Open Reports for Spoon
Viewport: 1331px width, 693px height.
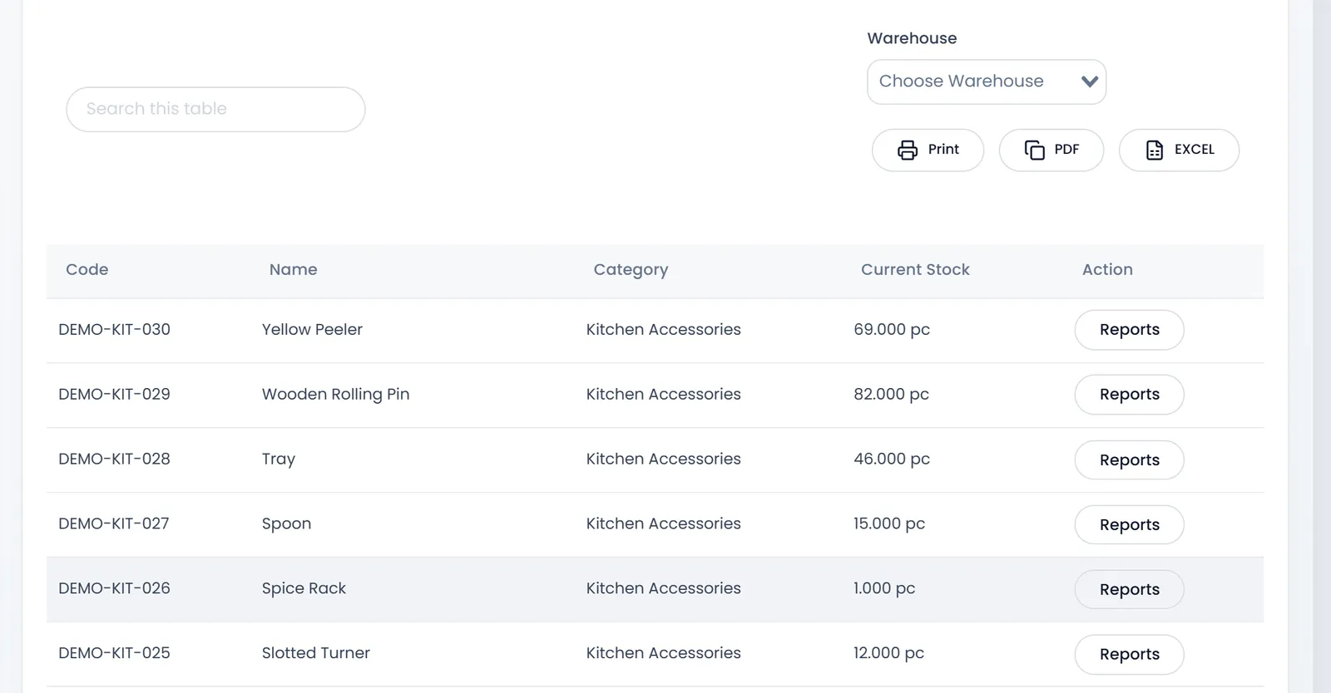pyautogui.click(x=1129, y=525)
